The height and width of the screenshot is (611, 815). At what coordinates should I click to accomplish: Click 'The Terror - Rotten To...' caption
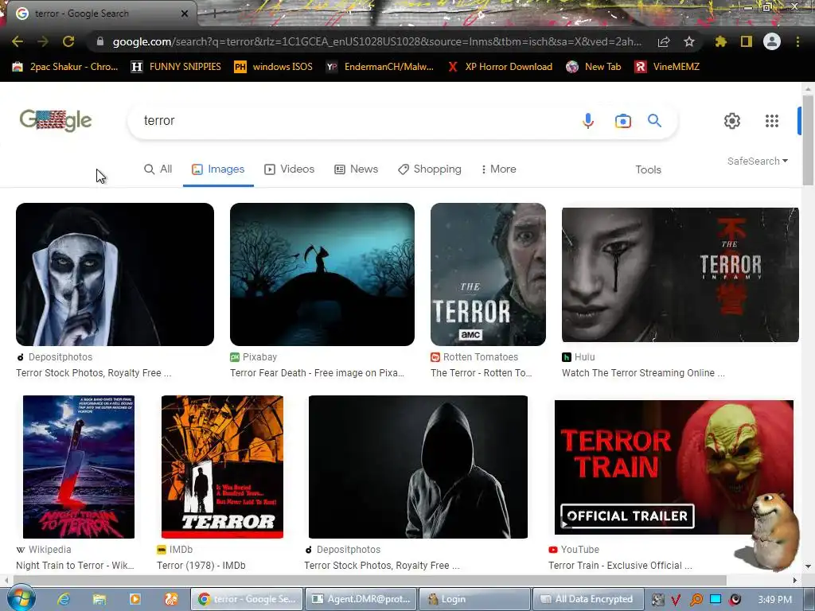click(x=482, y=372)
